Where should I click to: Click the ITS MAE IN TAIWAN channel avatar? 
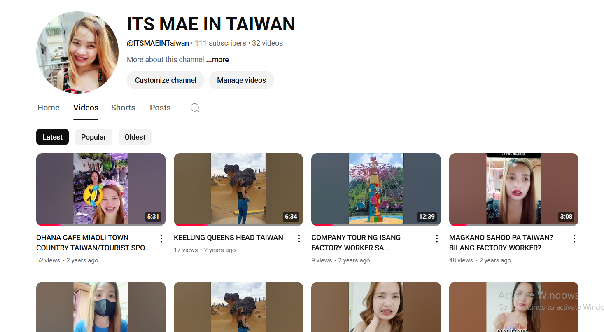click(77, 52)
